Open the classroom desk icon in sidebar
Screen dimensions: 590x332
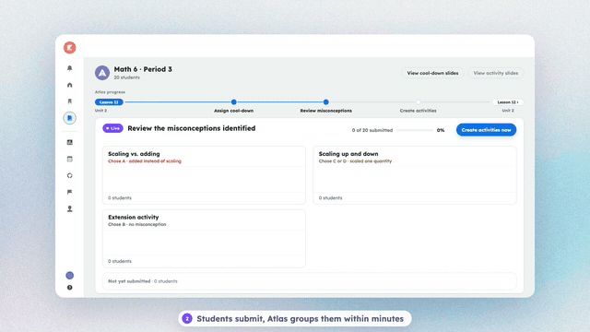pyautogui.click(x=70, y=101)
